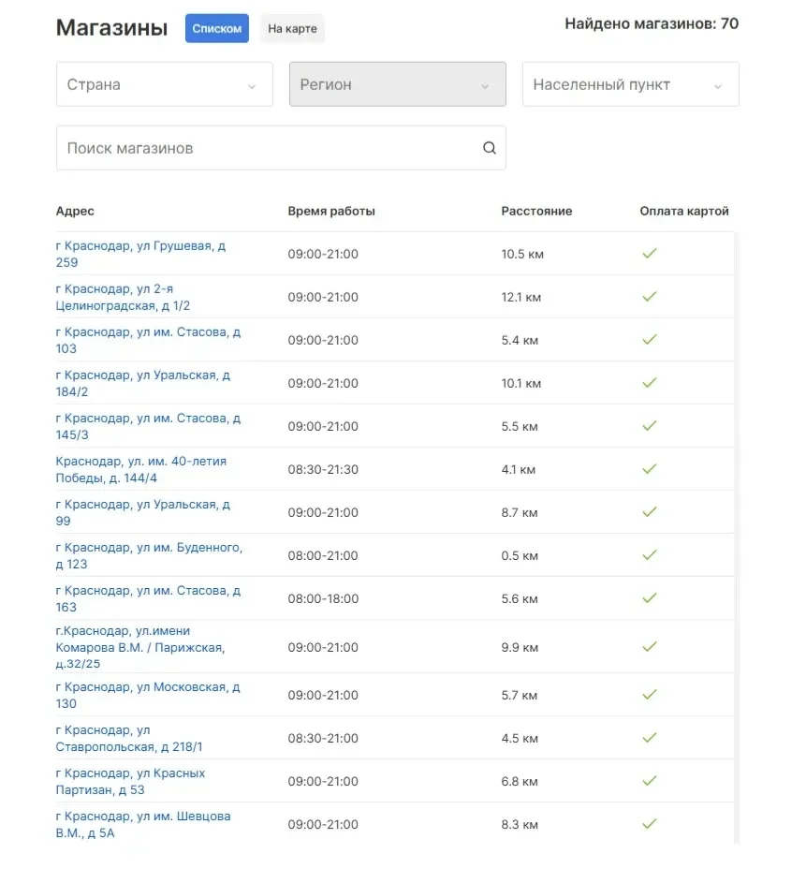Open store at ул 2-я Целиноградская, д 1/2
This screenshot has width=806, height=883.
pyautogui.click(x=123, y=298)
